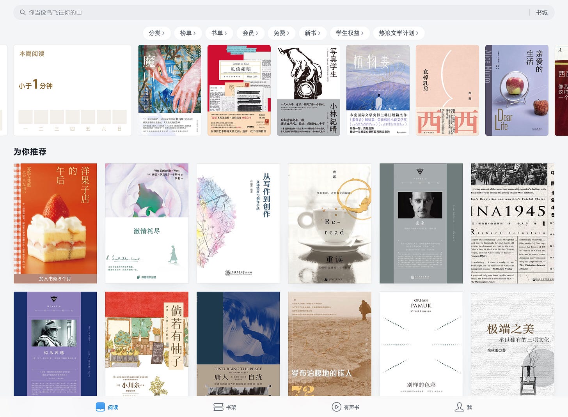Image resolution: width=568 pixels, height=417 pixels.
Task: Open the 重读 Re-read book cover
Action: [330, 223]
